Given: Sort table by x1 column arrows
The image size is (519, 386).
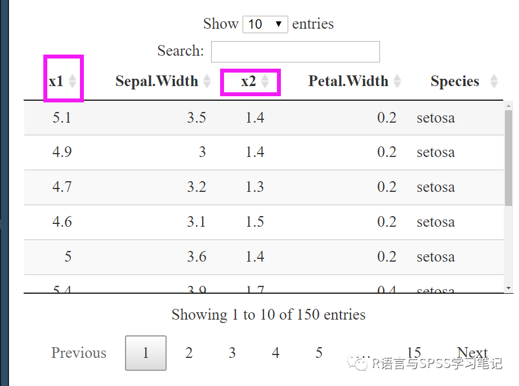Looking at the screenshot, I should pyautogui.click(x=72, y=81).
